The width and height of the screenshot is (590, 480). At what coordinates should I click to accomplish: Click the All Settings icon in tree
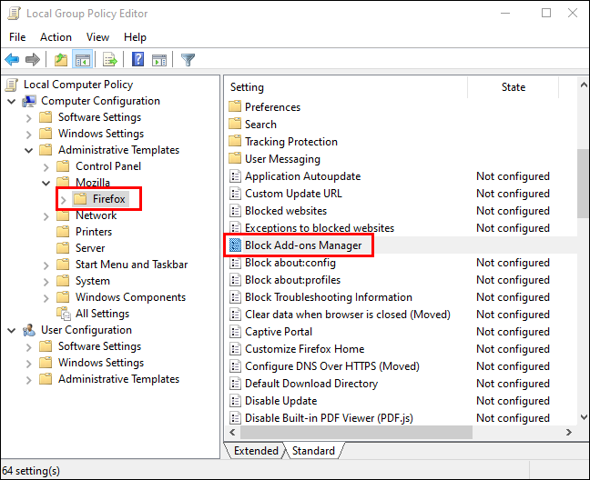pyautogui.click(x=63, y=314)
